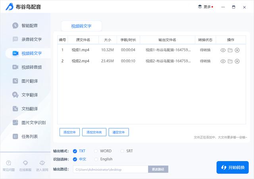Screen dimensions: 254x179
Task: Select the WORD output format
Action: pos(96,151)
